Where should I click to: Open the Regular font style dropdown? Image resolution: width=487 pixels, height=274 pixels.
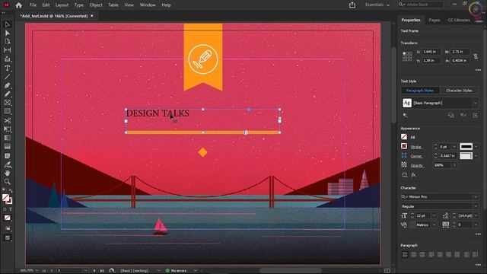pyautogui.click(x=476, y=206)
